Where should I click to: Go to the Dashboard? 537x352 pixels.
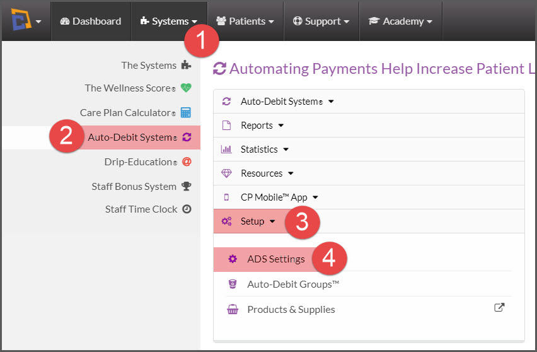click(x=91, y=21)
